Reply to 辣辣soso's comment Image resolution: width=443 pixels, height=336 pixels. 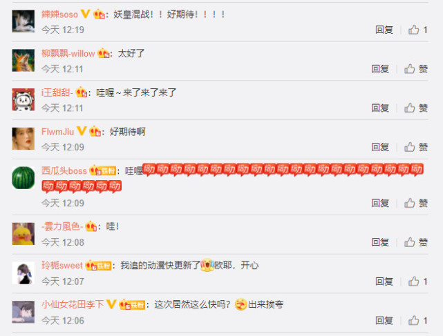384,30
